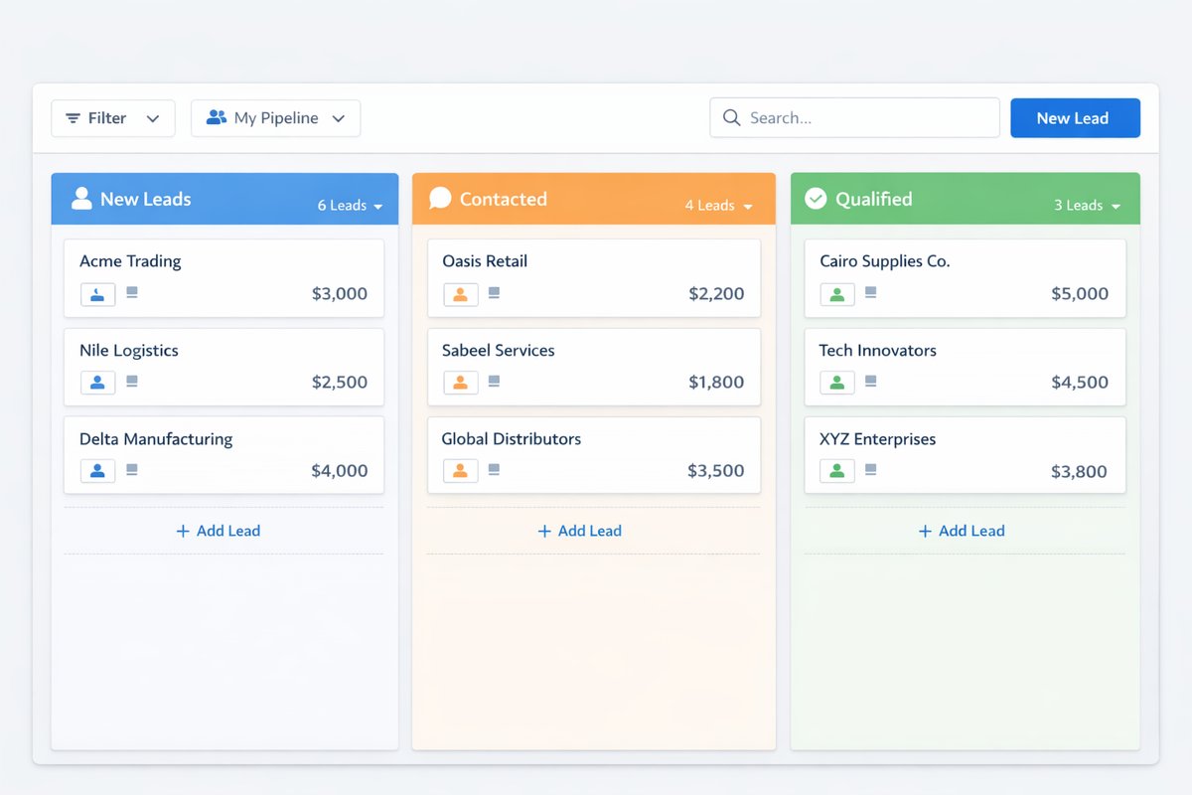Click the New Leads column title

click(x=146, y=199)
